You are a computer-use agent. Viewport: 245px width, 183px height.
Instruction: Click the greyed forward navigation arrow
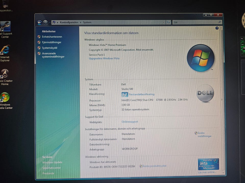click(x=45, y=23)
